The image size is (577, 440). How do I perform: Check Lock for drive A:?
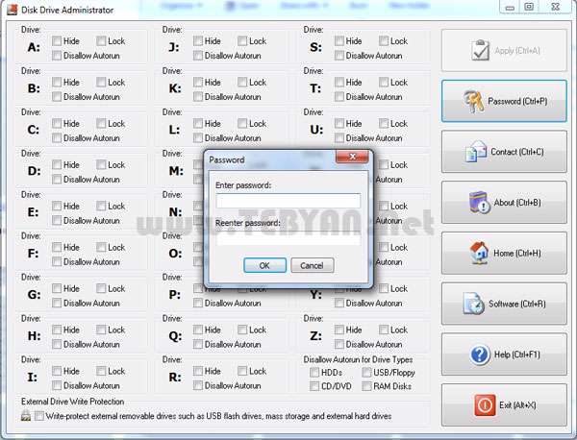(x=101, y=40)
